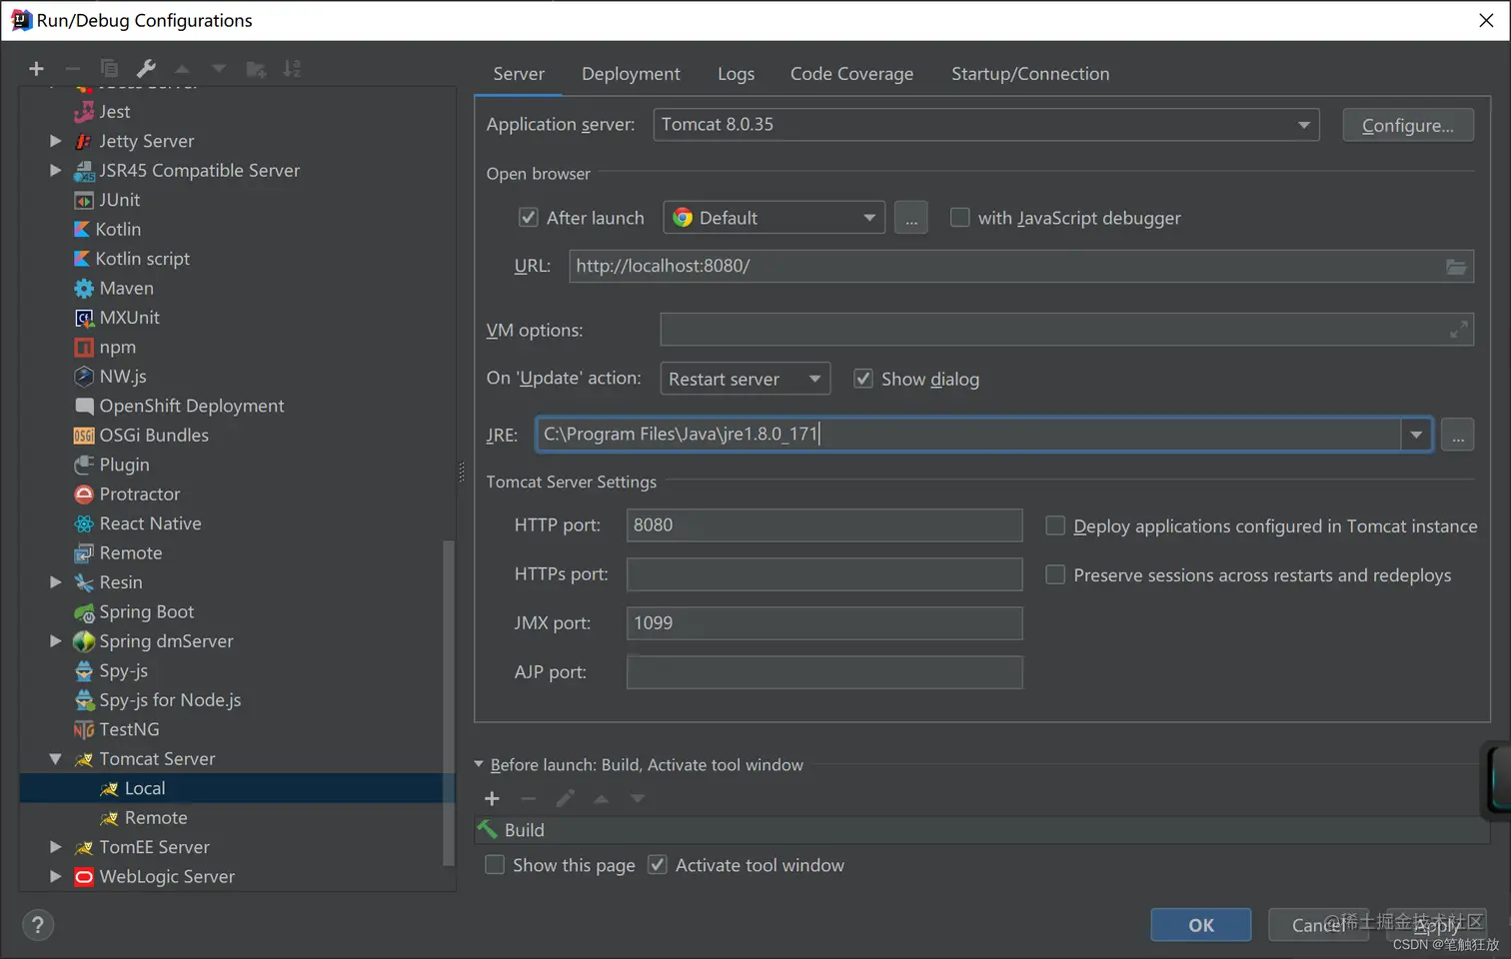
Task: Expand the JSR45 Compatible Server node
Action: [56, 171]
